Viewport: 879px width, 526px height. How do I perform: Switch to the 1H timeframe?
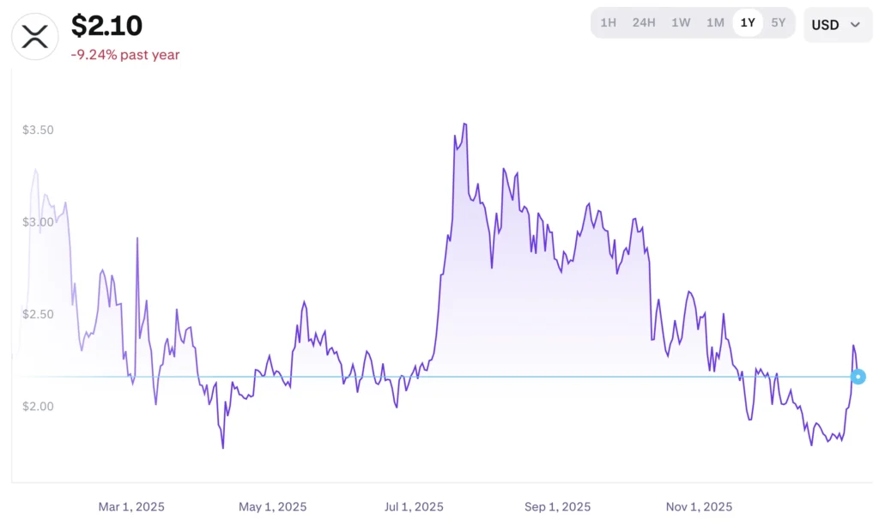click(x=609, y=23)
